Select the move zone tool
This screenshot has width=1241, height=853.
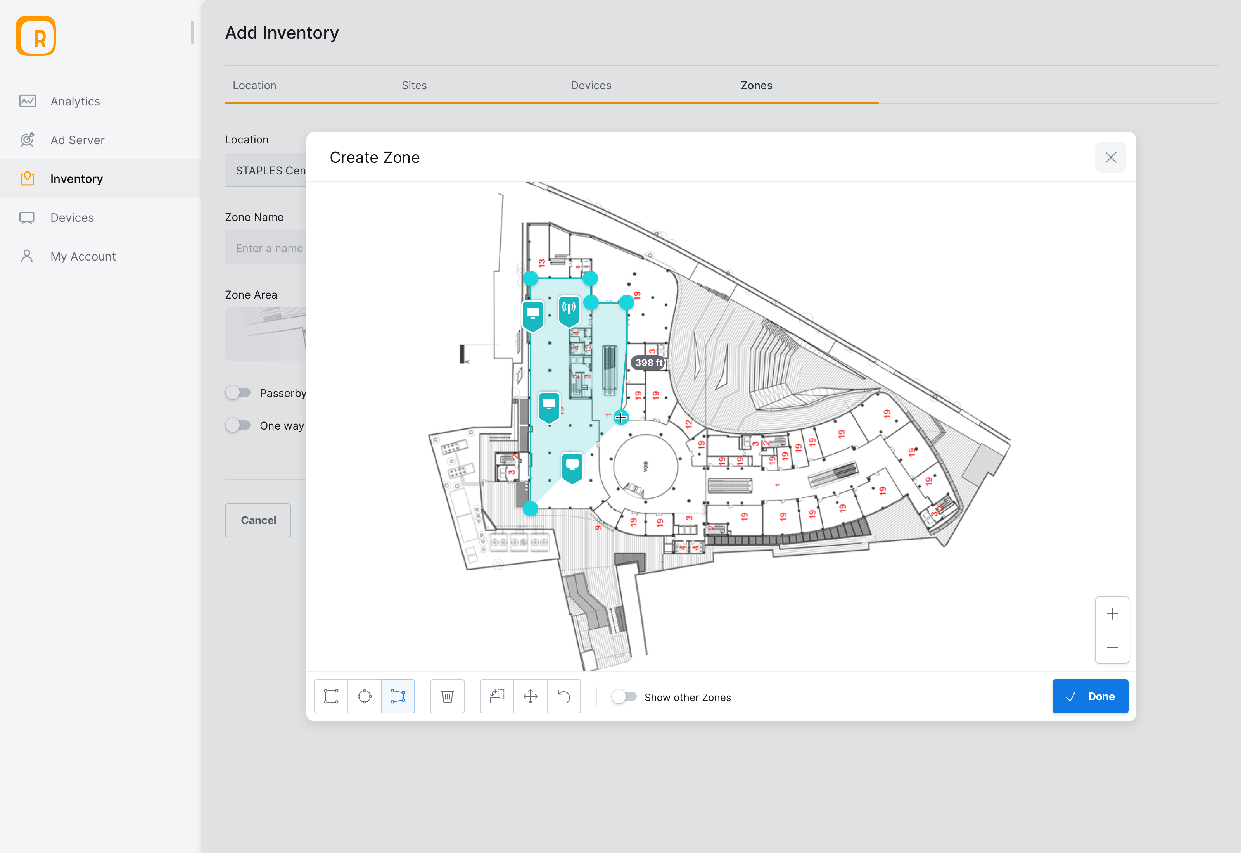point(530,696)
